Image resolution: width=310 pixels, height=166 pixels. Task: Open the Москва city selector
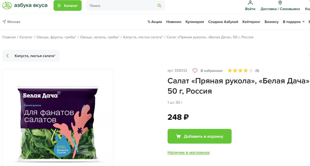[x=14, y=22]
